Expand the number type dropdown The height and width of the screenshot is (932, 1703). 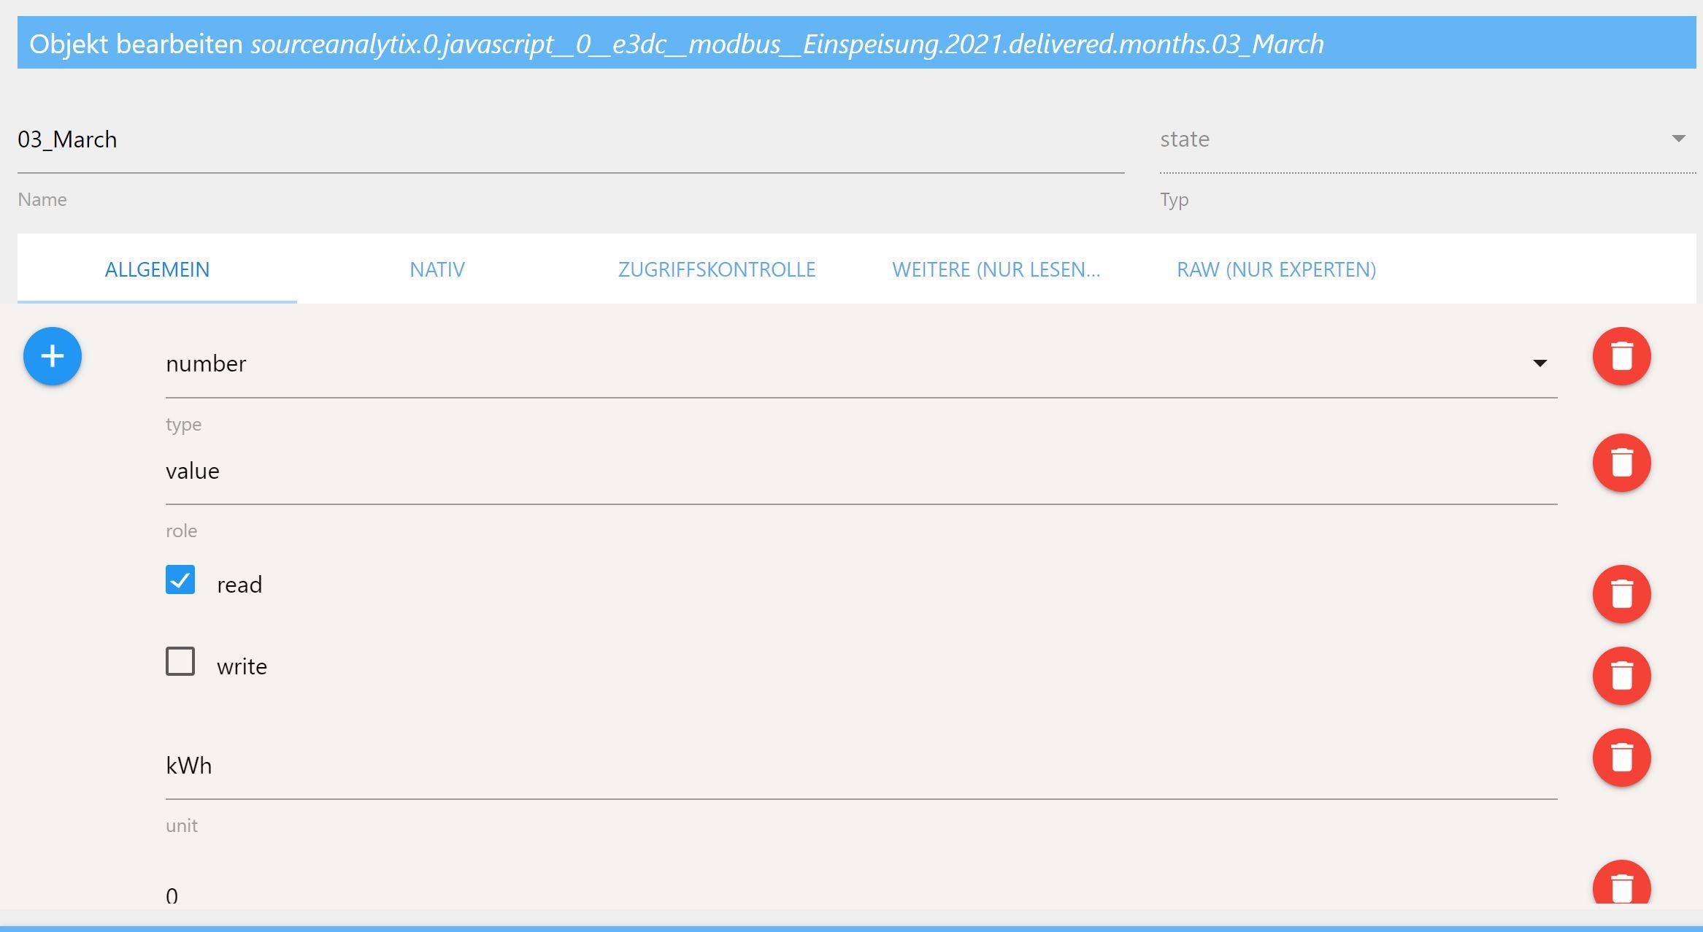click(x=1539, y=363)
